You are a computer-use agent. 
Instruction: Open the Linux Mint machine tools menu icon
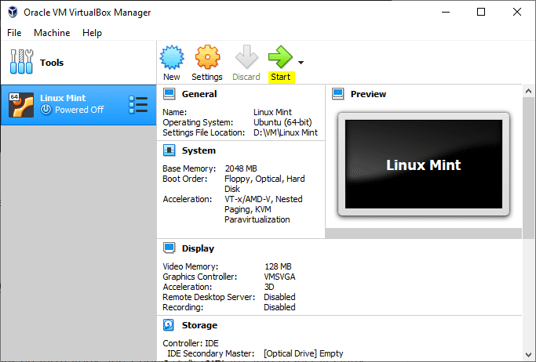tap(138, 105)
